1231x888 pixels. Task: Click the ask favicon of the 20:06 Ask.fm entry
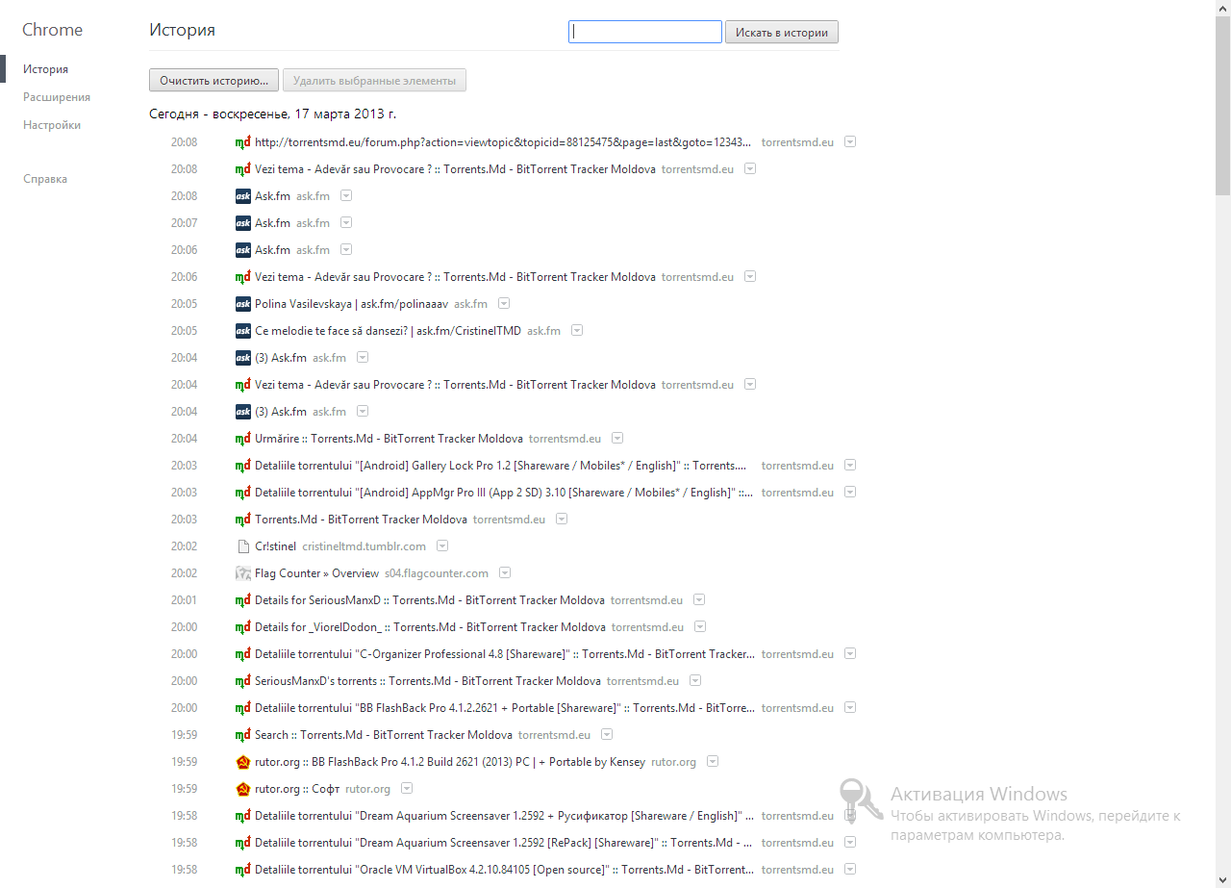click(x=243, y=250)
